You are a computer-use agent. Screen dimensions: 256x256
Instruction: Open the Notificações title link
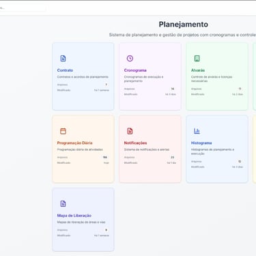click(x=135, y=143)
